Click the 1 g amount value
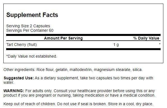 pos(116,45)
